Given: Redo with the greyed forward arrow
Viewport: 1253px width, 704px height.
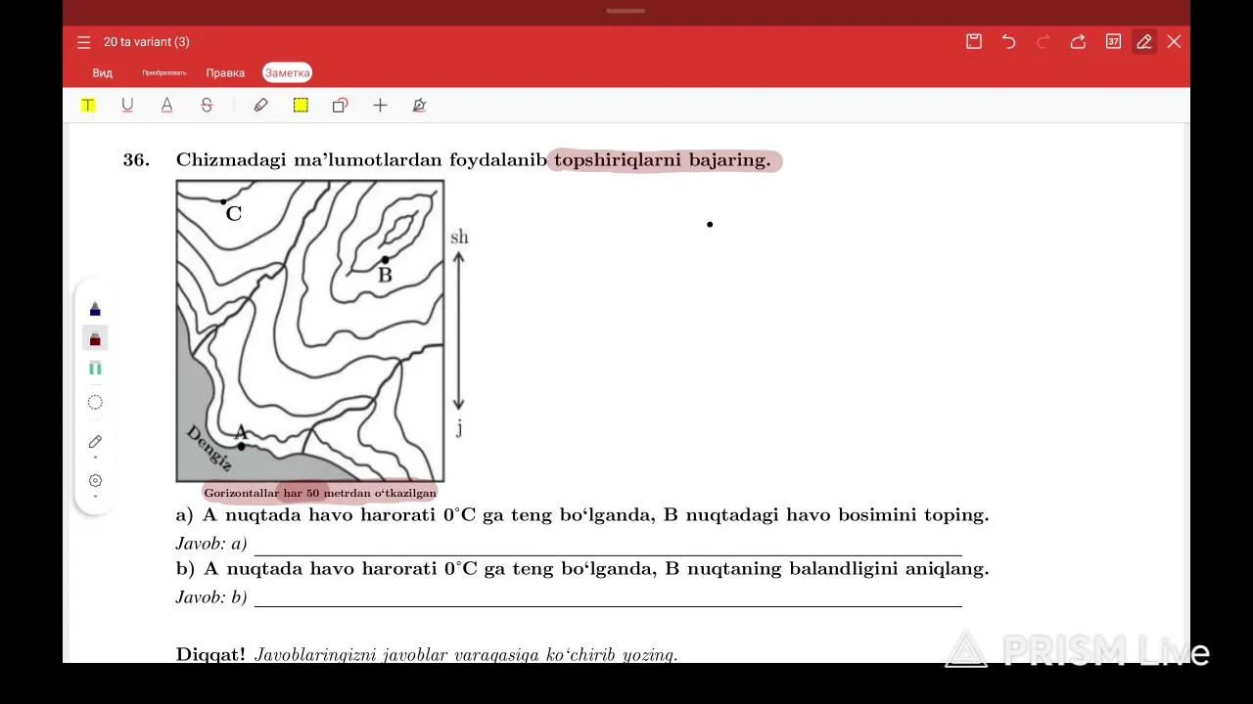Looking at the screenshot, I should 1044,41.
